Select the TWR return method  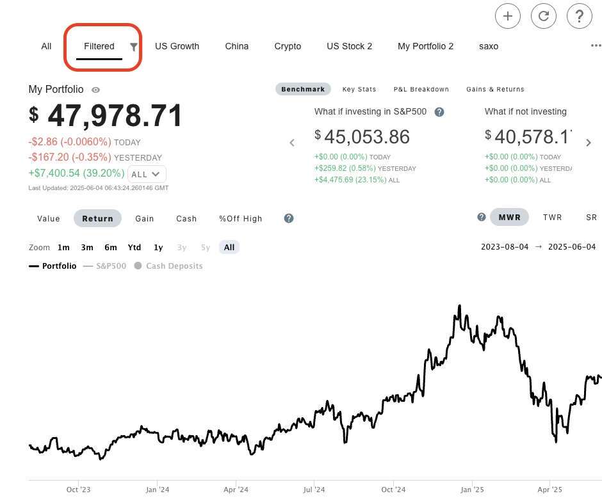click(552, 218)
